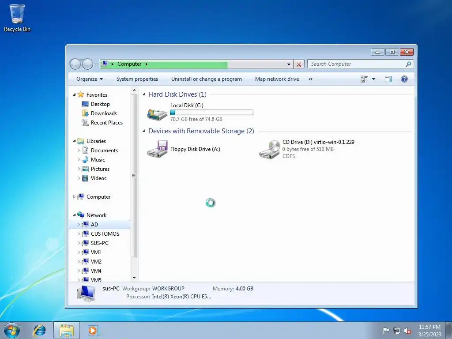Click the Back navigation button

pos(75,64)
